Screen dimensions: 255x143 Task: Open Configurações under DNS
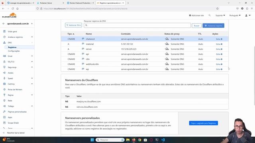click(x=14, y=51)
